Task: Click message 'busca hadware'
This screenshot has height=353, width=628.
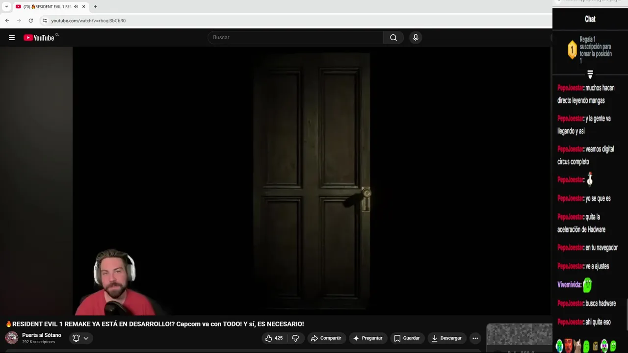Action: click(x=600, y=303)
